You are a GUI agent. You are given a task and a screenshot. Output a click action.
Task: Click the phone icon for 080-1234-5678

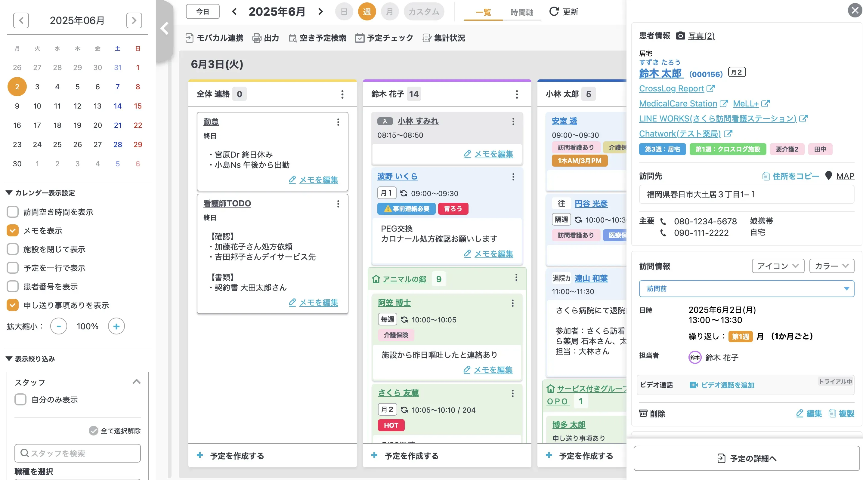coord(663,221)
